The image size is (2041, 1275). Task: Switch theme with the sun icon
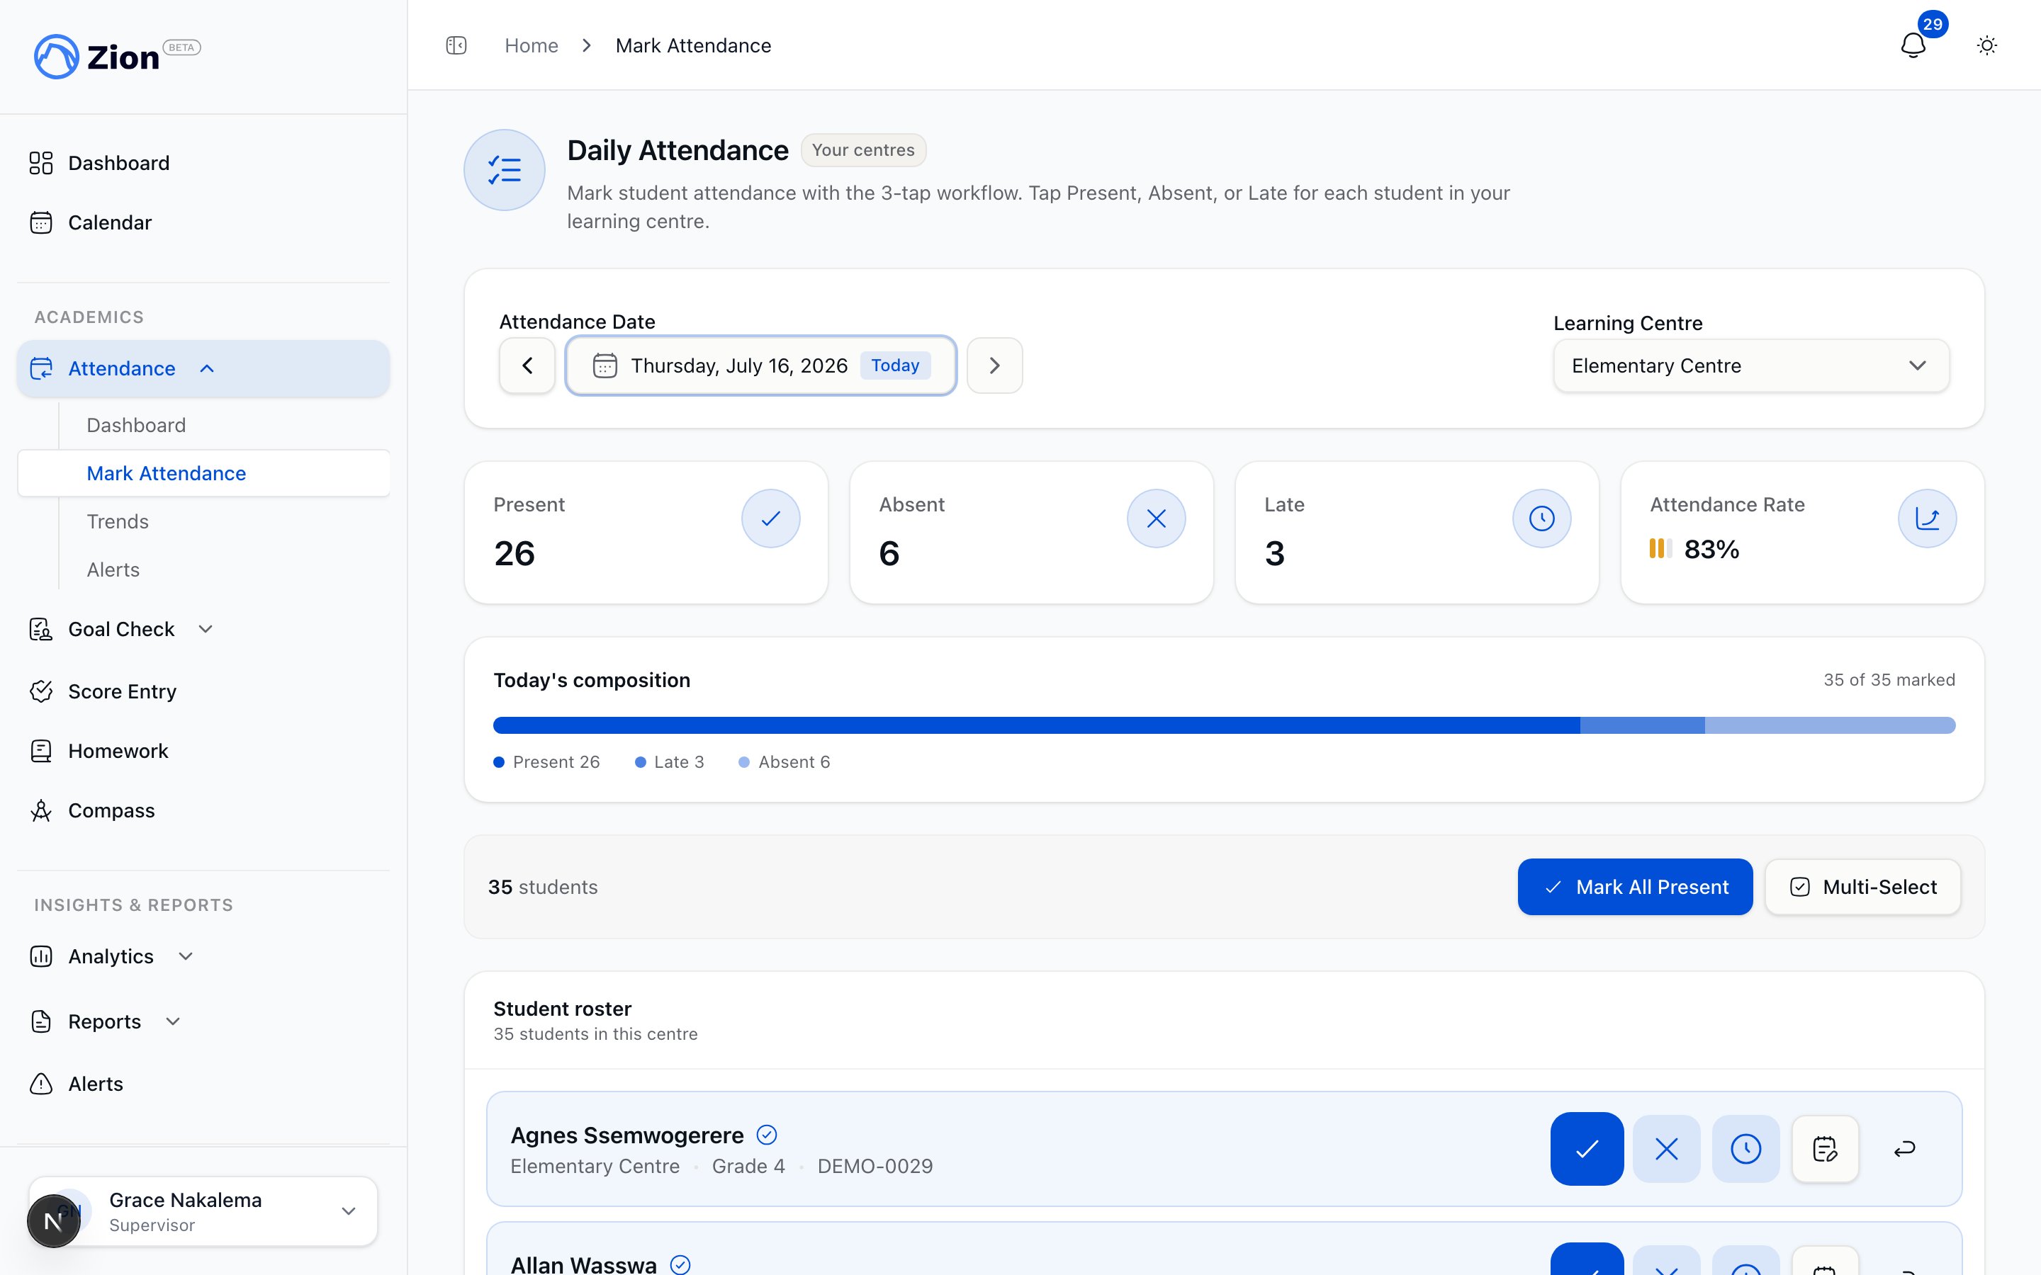(x=1987, y=45)
